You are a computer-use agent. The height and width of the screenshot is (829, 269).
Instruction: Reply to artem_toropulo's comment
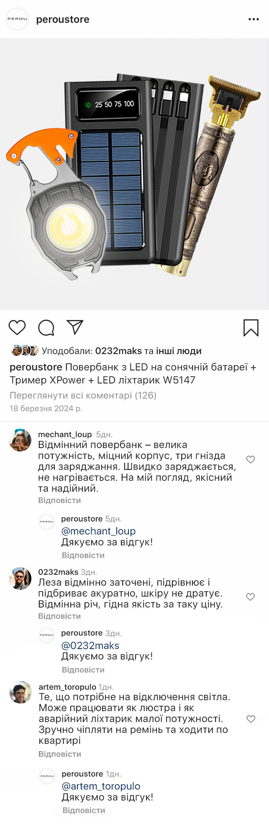[59, 754]
